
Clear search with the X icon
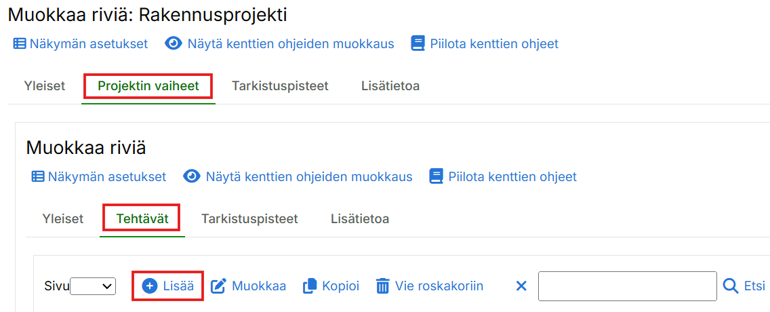(x=521, y=286)
